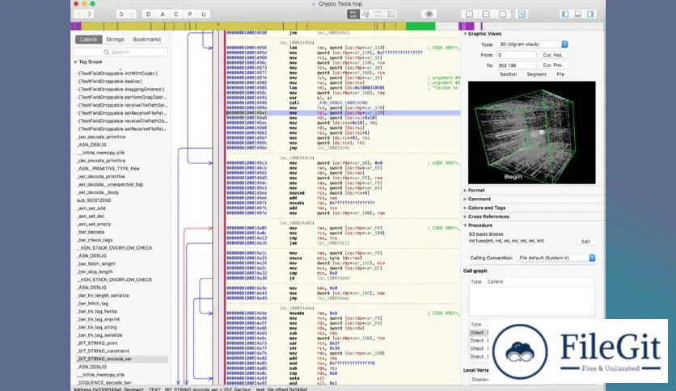Select the _BIT_STRING_encode_xer label
This screenshot has height=391, width=676.
[121, 359]
